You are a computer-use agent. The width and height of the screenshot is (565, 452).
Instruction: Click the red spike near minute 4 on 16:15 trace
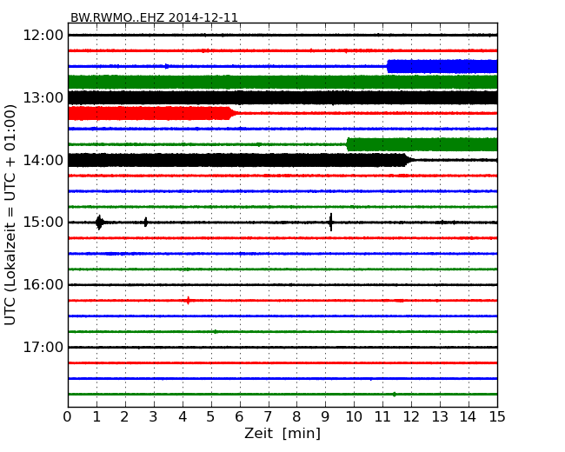[x=188, y=300]
